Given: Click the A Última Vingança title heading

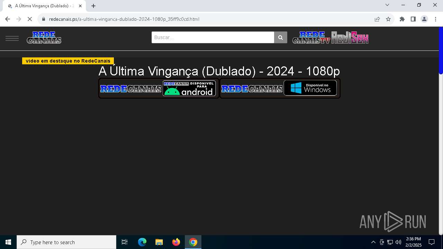Looking at the screenshot, I should click(219, 71).
